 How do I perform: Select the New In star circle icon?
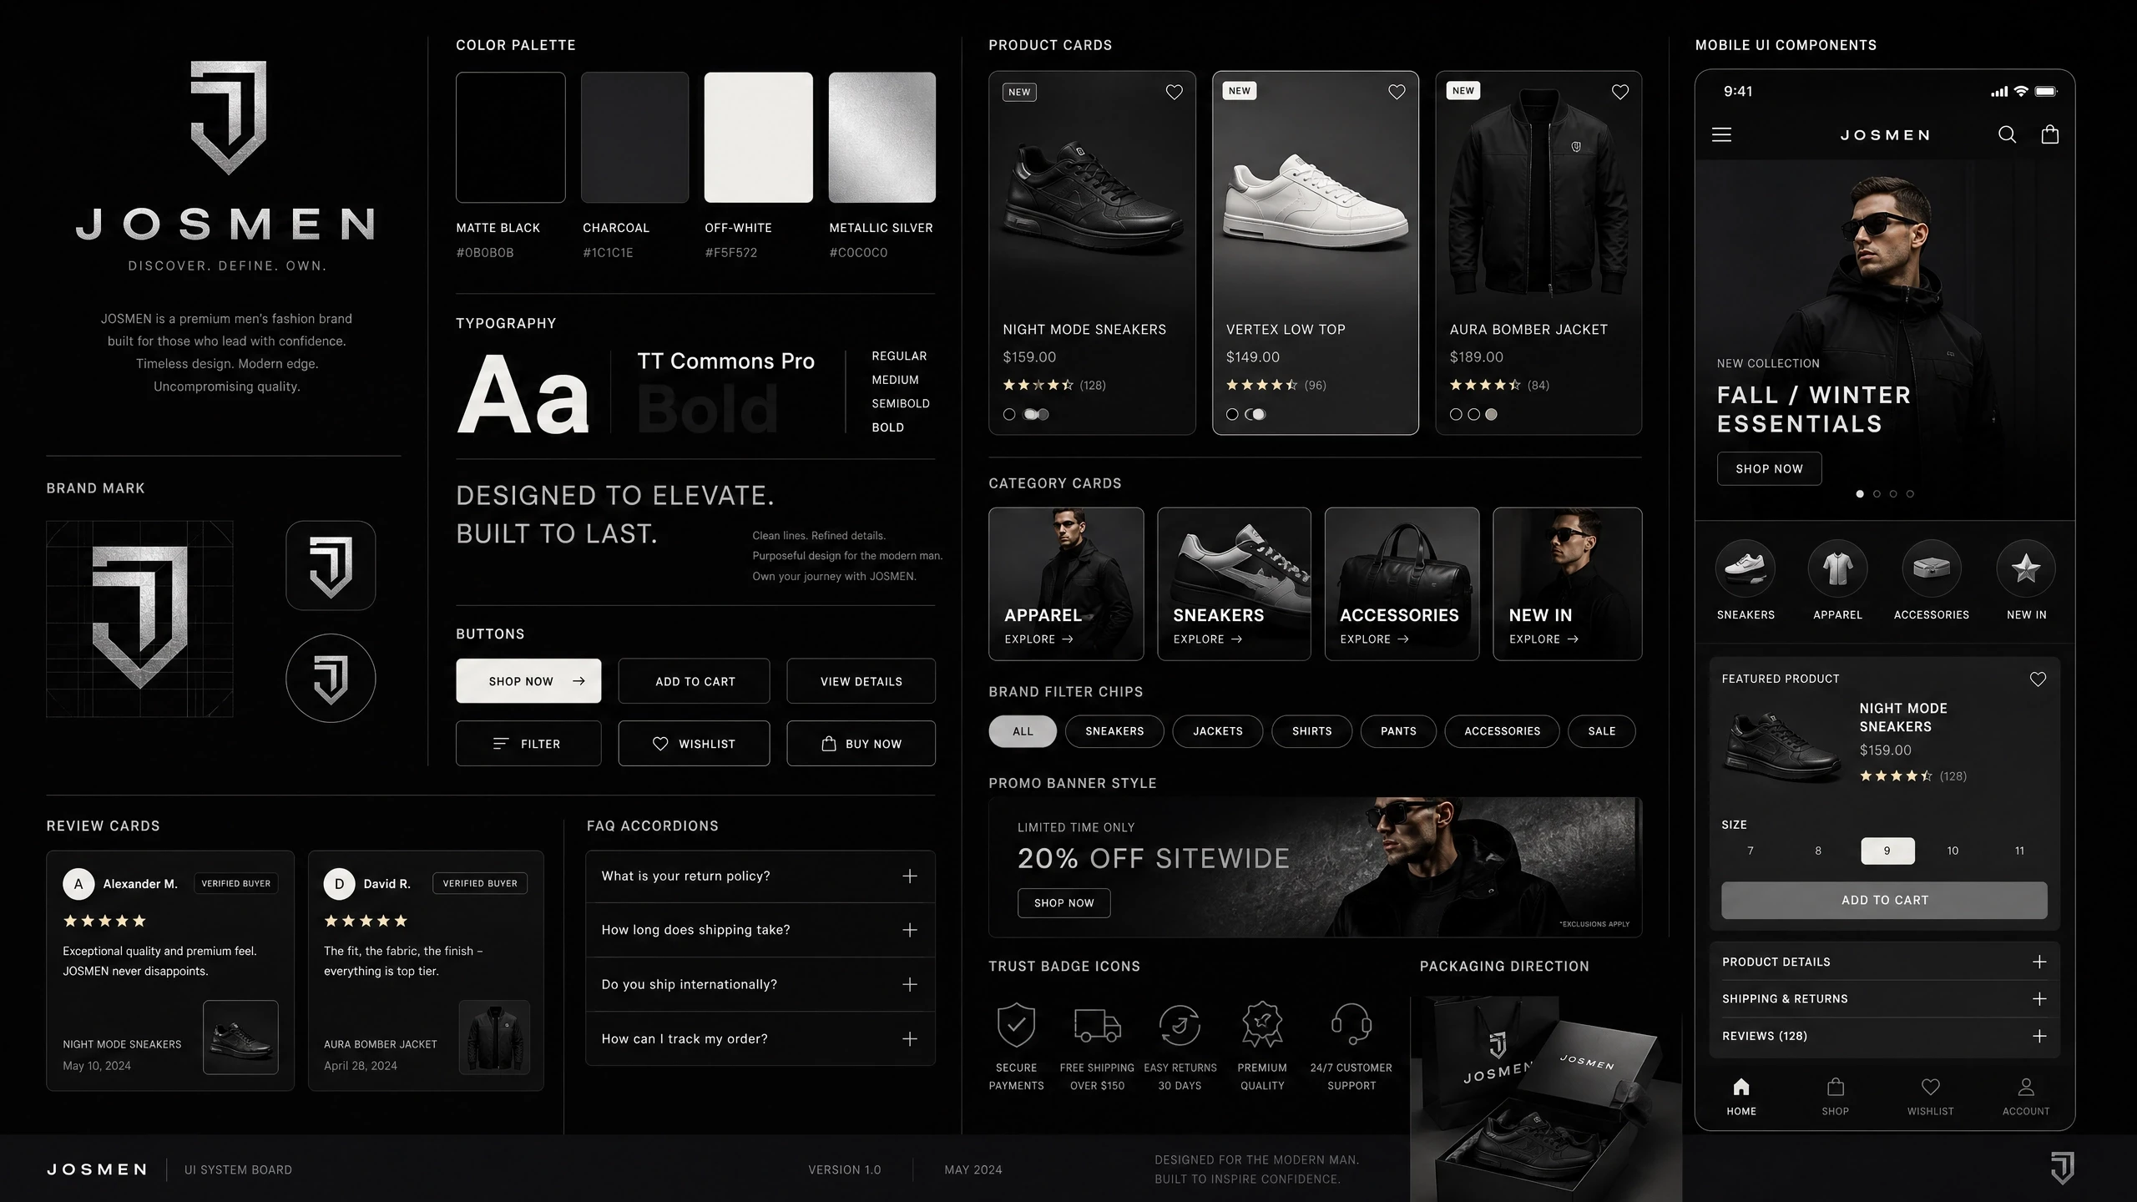(2026, 568)
